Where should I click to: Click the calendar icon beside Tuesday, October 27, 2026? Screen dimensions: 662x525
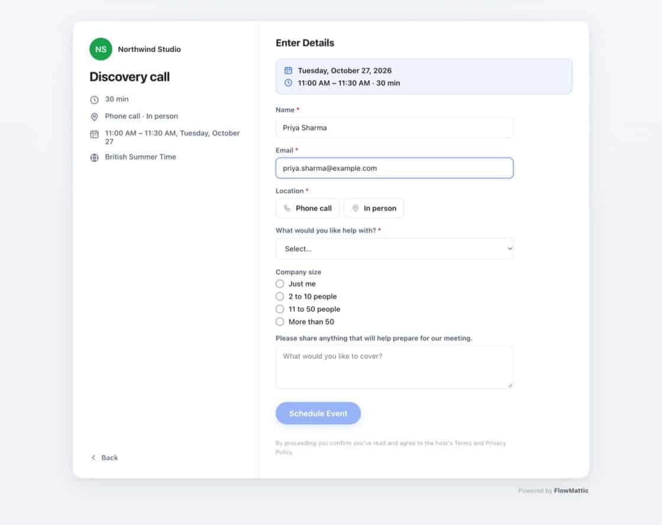pos(288,70)
